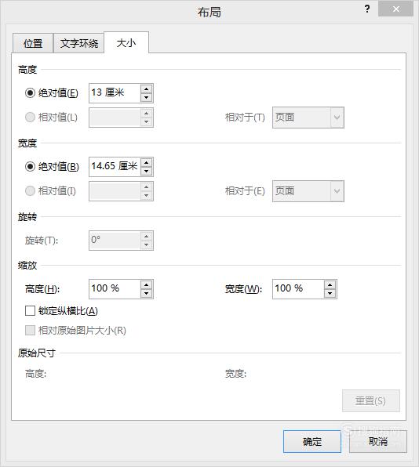Decrease absolute width 14.65 厘米 down arrow
The width and height of the screenshot is (419, 467).
pyautogui.click(x=146, y=171)
